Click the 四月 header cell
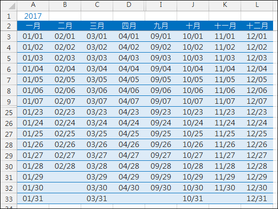This screenshot has height=209, width=278. pyautogui.click(x=129, y=26)
